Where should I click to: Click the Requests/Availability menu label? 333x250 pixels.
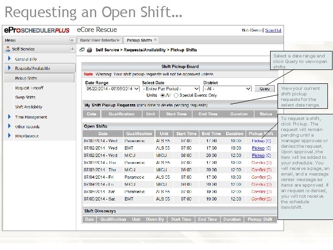click(32, 69)
